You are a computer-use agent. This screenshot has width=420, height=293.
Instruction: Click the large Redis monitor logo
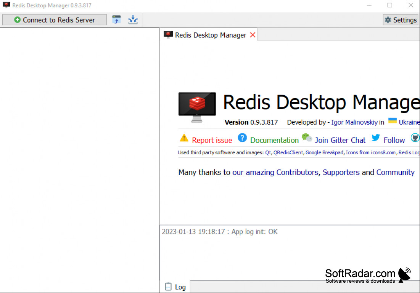197,107
